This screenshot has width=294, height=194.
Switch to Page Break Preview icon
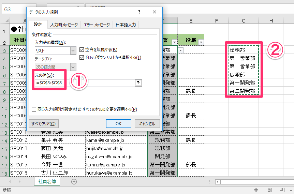(x=282, y=190)
